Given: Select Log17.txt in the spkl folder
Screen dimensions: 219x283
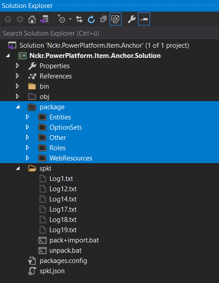Looking at the screenshot, I should point(63,209).
